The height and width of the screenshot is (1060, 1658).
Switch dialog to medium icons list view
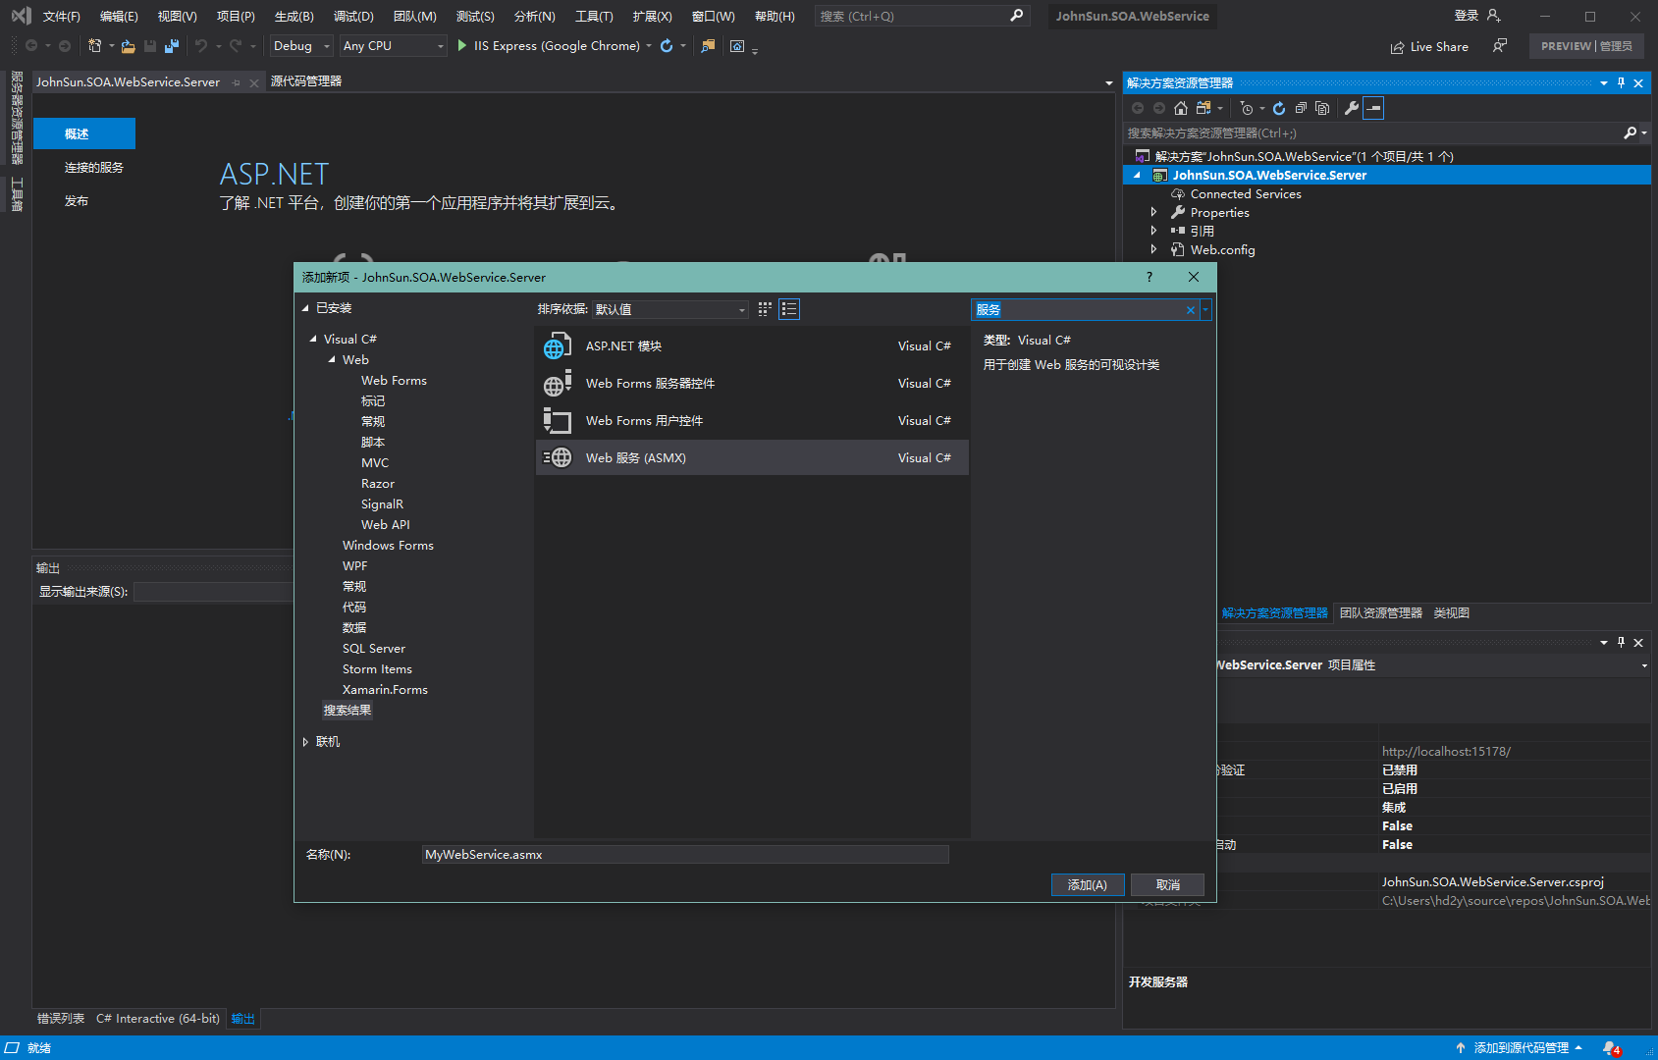click(x=789, y=309)
